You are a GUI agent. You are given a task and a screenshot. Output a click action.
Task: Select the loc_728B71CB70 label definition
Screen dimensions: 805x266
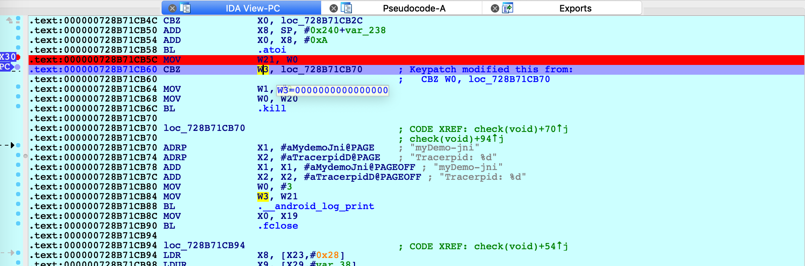(204, 128)
